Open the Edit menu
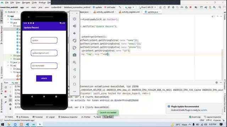This screenshot has width=227, height=127. coord(12,2)
